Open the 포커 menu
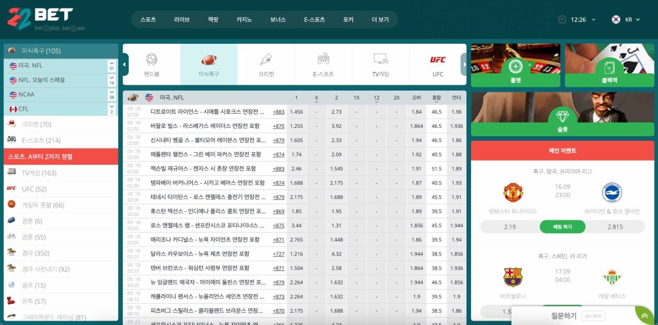Screen dimensions: 658x325 [x=348, y=19]
